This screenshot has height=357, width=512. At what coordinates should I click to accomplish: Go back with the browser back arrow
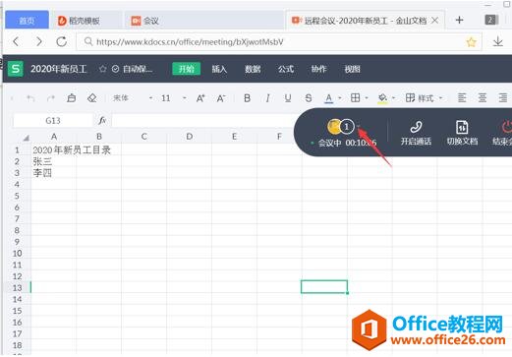(x=16, y=41)
